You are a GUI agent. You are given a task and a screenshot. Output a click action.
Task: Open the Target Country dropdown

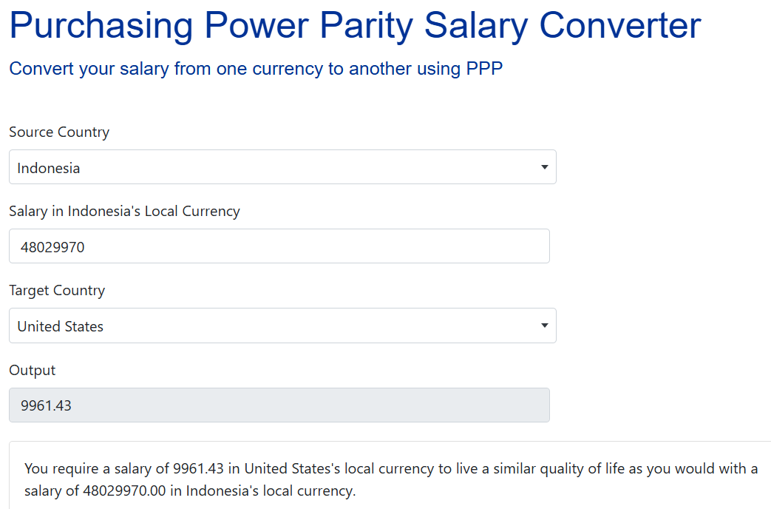pyautogui.click(x=282, y=326)
